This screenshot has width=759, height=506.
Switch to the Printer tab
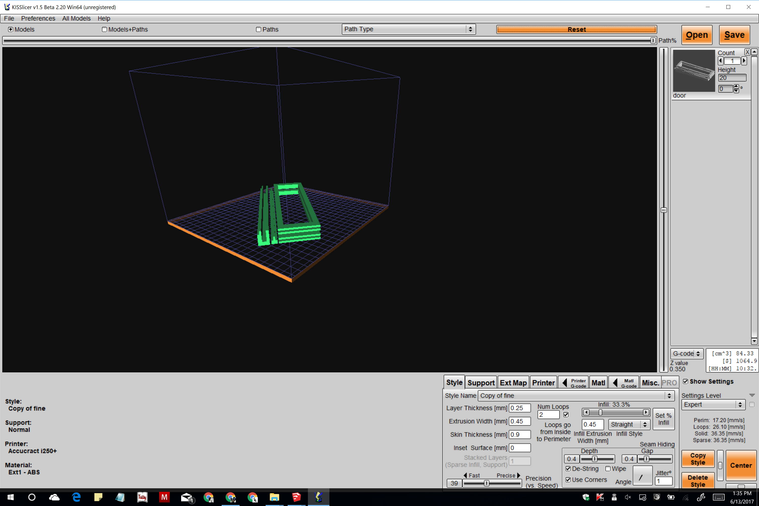(543, 382)
